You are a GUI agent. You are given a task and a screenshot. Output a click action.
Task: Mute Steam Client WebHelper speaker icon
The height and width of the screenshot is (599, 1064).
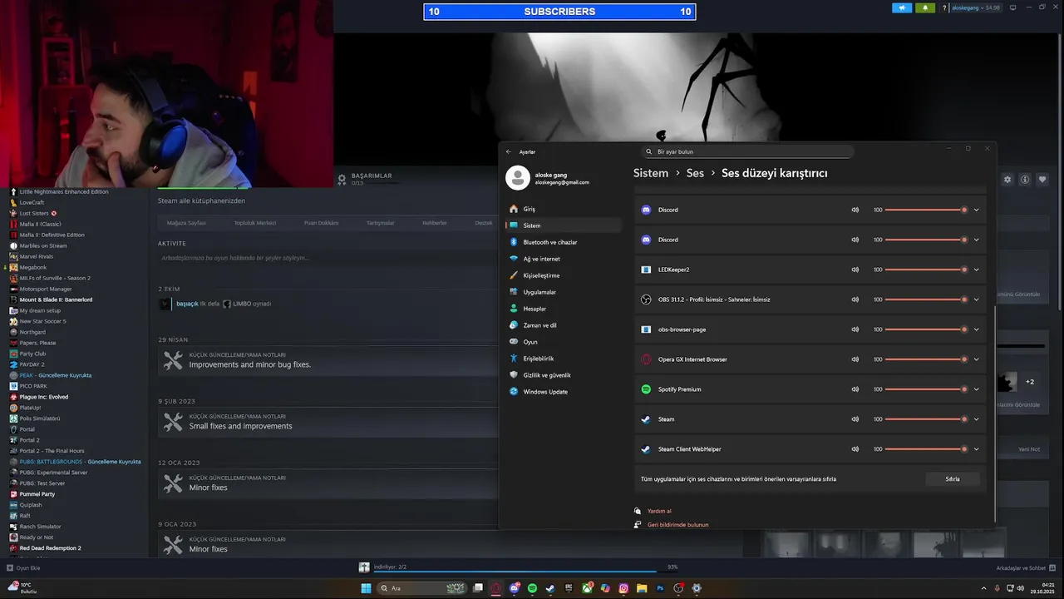tap(855, 449)
